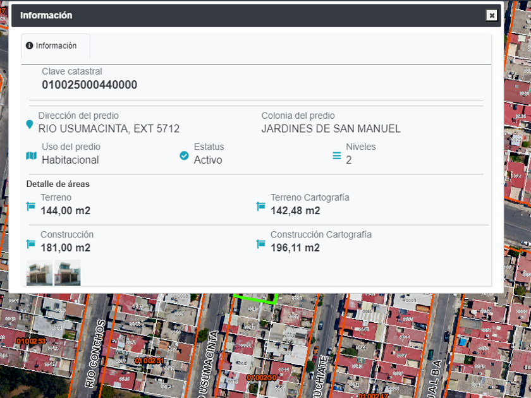
Task: Click the RIO CONCHOS street label on map
Action: 95,353
